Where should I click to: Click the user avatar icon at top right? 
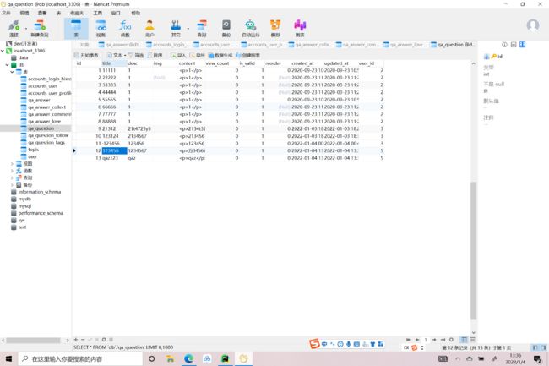533,25
